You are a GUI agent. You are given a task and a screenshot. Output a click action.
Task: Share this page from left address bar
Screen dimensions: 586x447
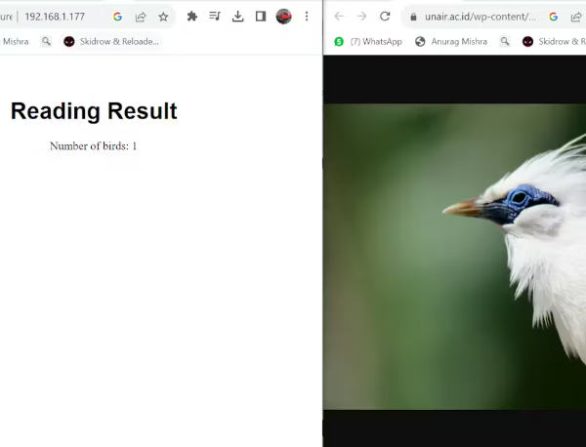141,17
